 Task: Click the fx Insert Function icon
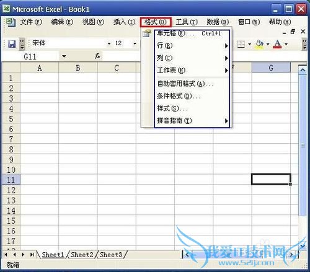[x=97, y=56]
